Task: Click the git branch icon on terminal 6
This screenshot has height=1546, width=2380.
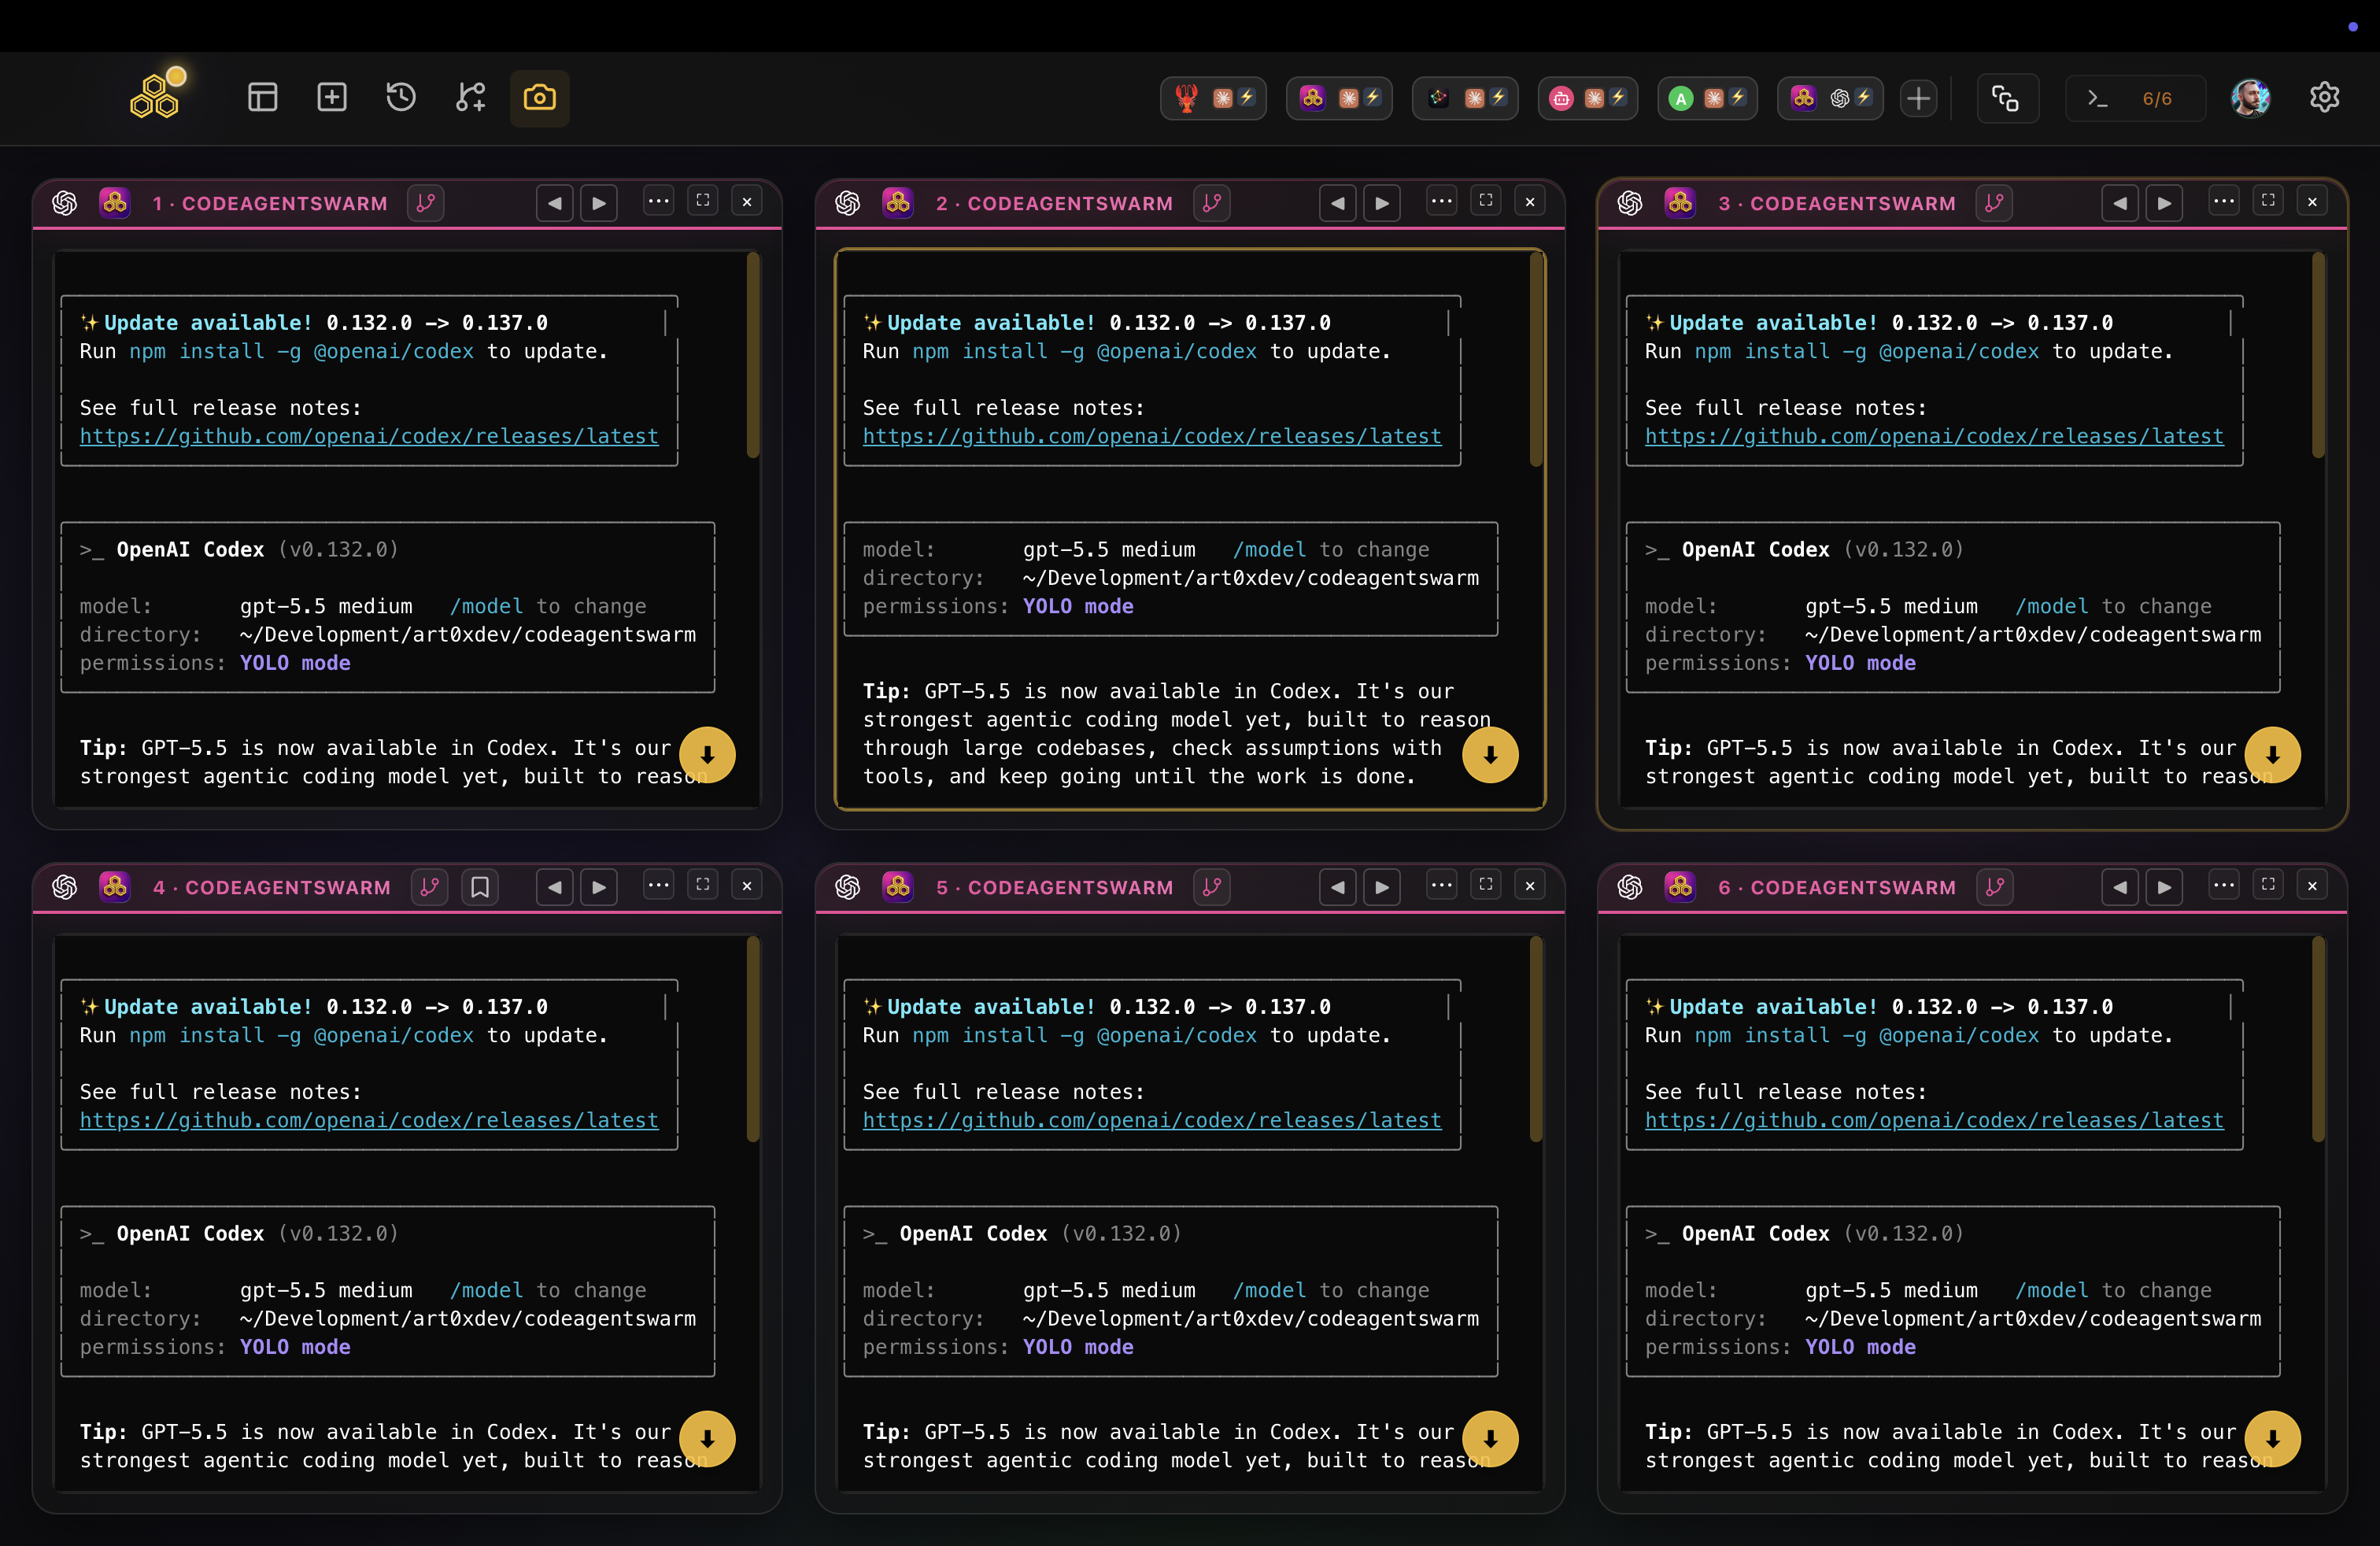Action: (1995, 887)
